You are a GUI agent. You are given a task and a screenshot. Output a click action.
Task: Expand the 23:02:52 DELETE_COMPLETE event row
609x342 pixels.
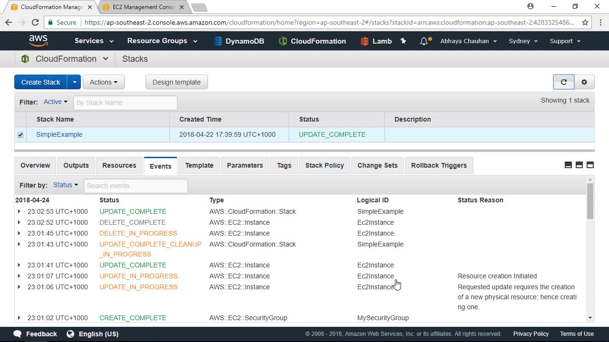click(x=19, y=222)
